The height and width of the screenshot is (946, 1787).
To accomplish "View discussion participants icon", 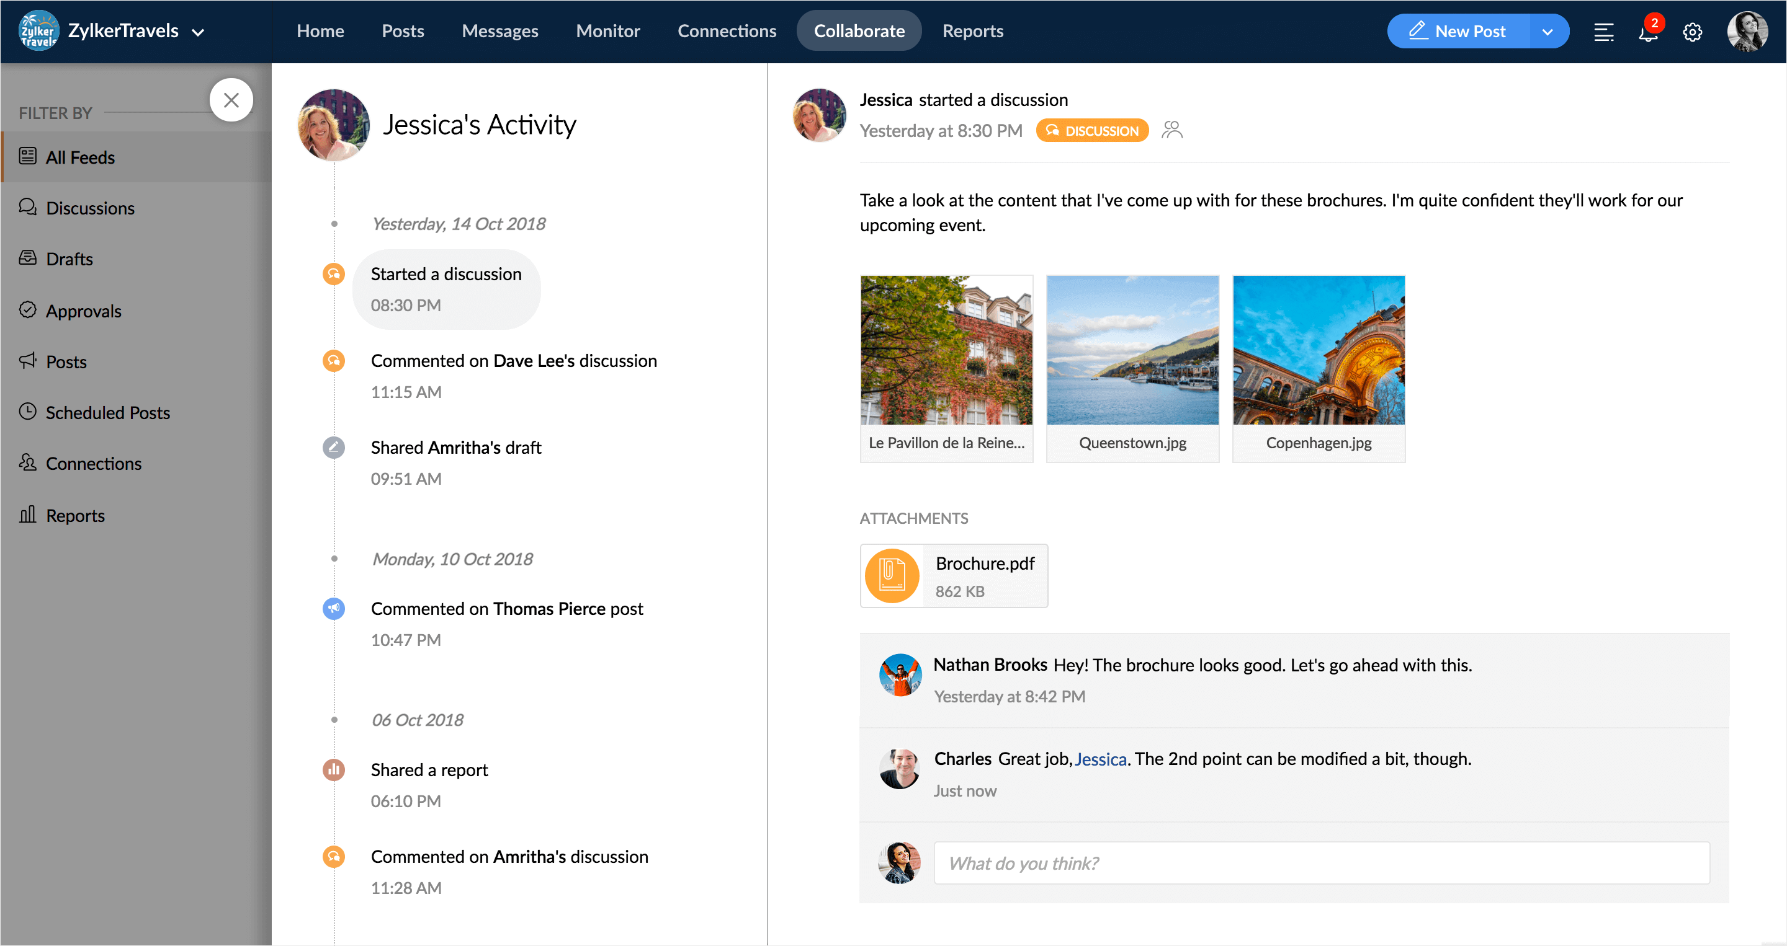I will (x=1171, y=130).
